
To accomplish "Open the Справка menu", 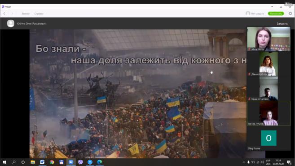I will pos(39,13).
